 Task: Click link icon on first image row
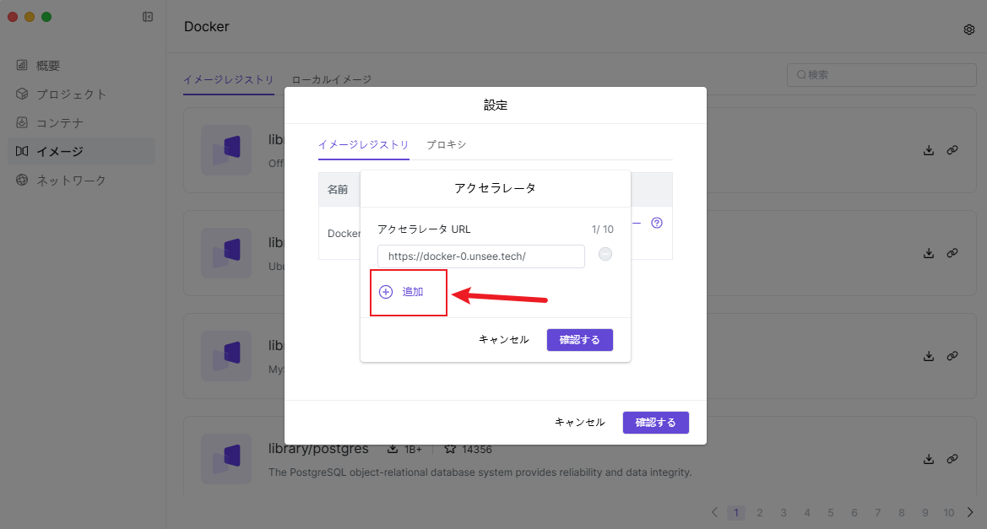click(952, 150)
